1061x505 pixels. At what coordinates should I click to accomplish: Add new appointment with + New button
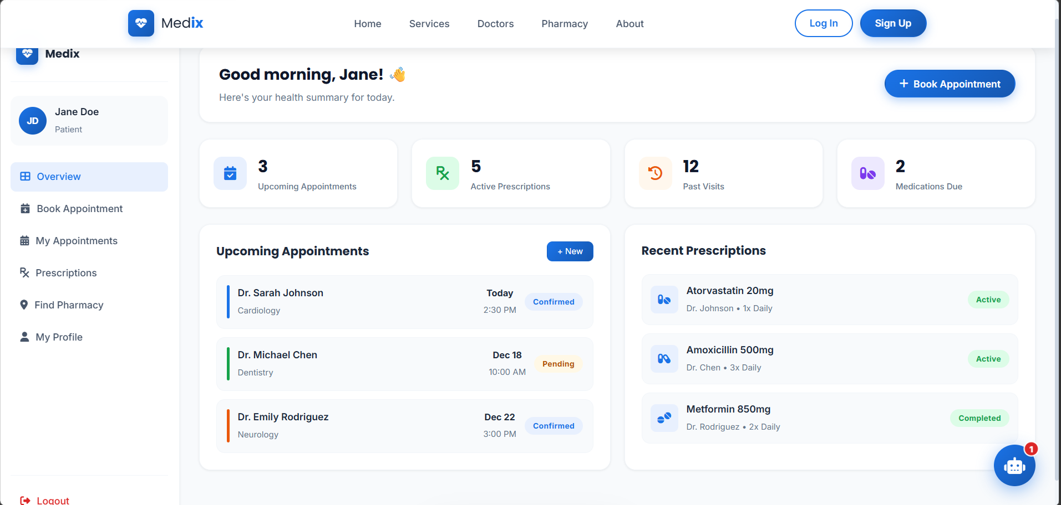pos(570,251)
